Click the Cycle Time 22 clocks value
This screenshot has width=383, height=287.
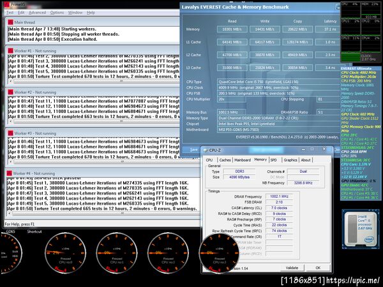click(x=279, y=225)
